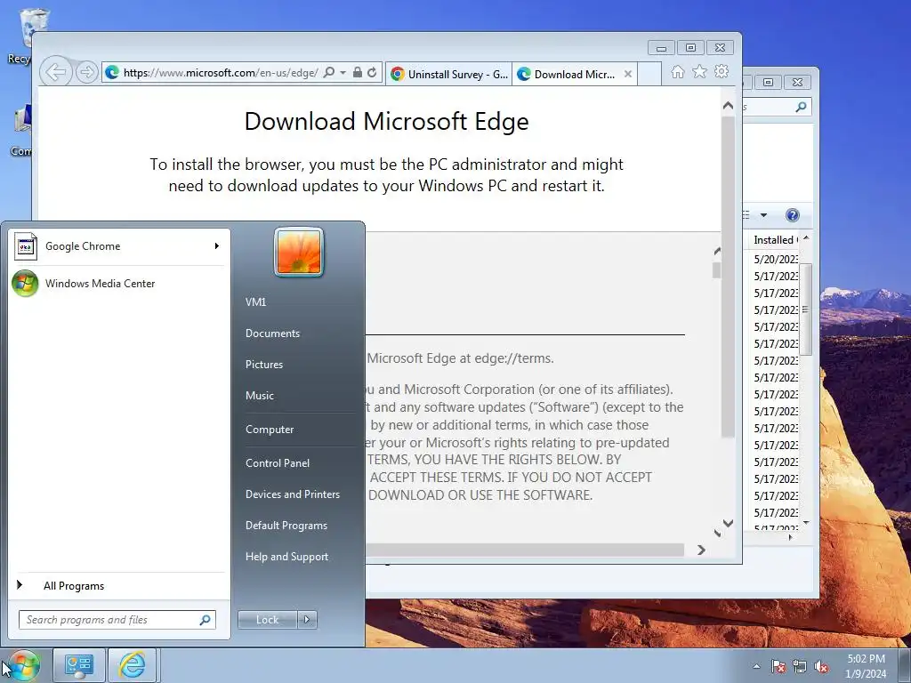The width and height of the screenshot is (911, 683).
Task: Open the address bar autocomplete dropdown arrow
Action: (x=343, y=73)
